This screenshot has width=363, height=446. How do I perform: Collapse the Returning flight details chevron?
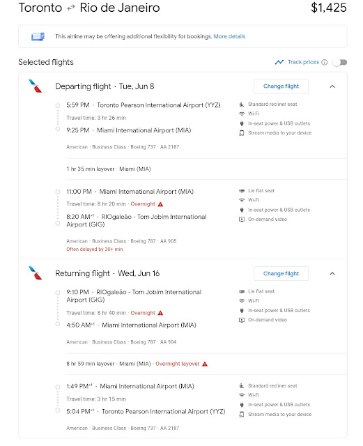click(332, 274)
